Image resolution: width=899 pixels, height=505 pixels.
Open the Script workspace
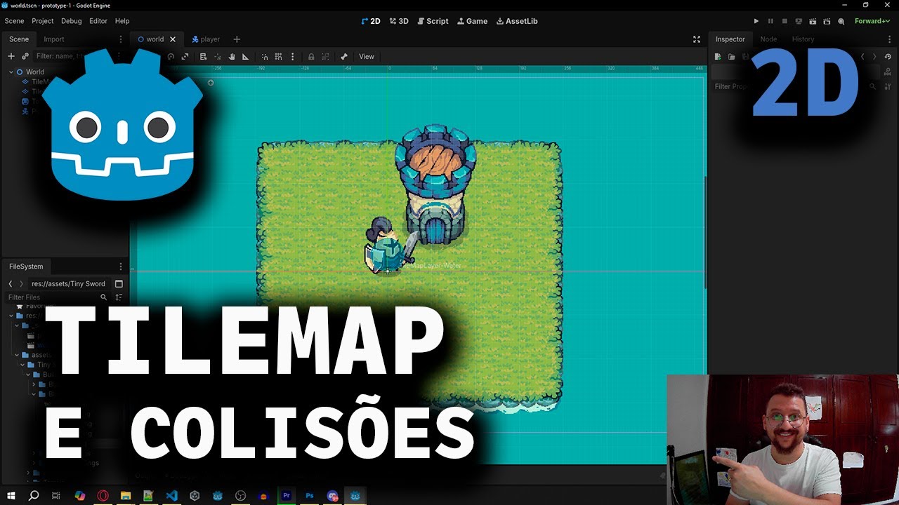click(432, 21)
